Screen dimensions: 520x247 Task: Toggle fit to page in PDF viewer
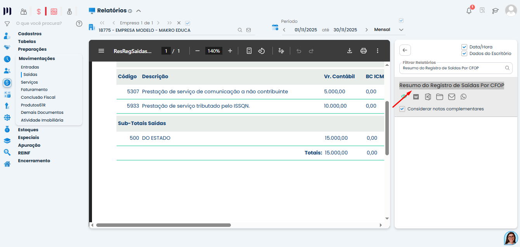(x=249, y=51)
